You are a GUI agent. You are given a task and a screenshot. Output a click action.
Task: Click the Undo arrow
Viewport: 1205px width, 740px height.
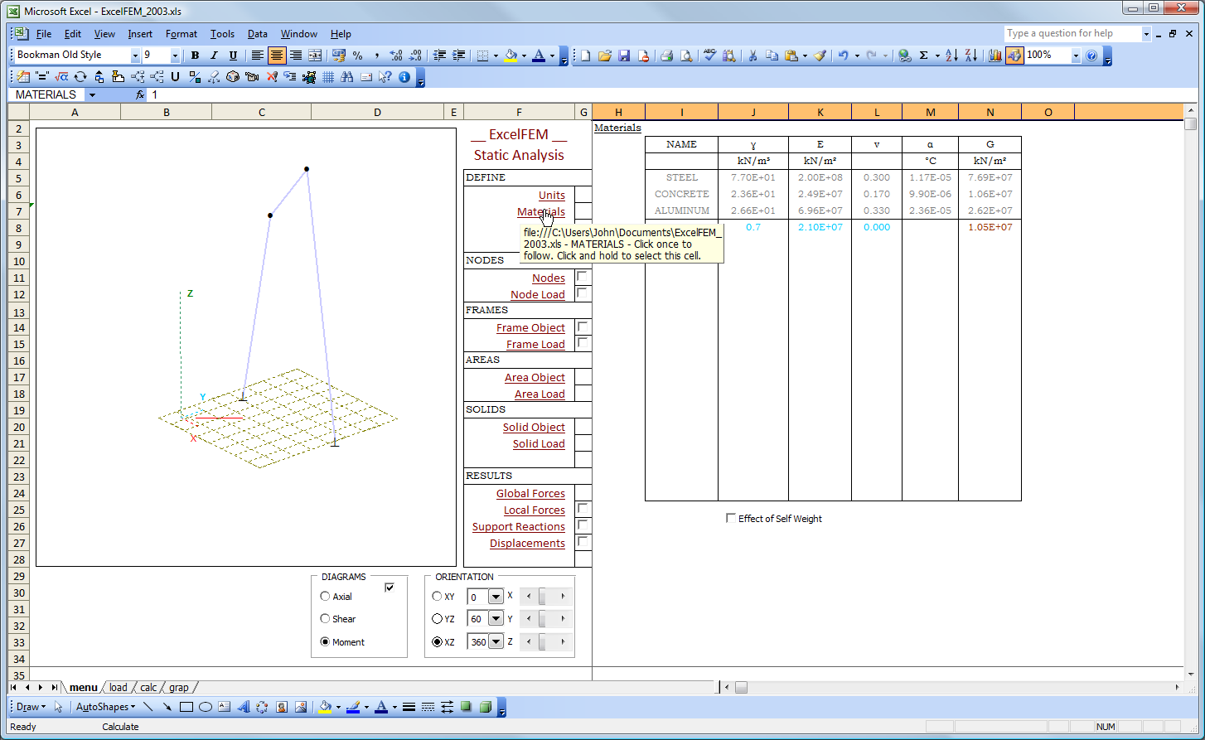coord(843,56)
